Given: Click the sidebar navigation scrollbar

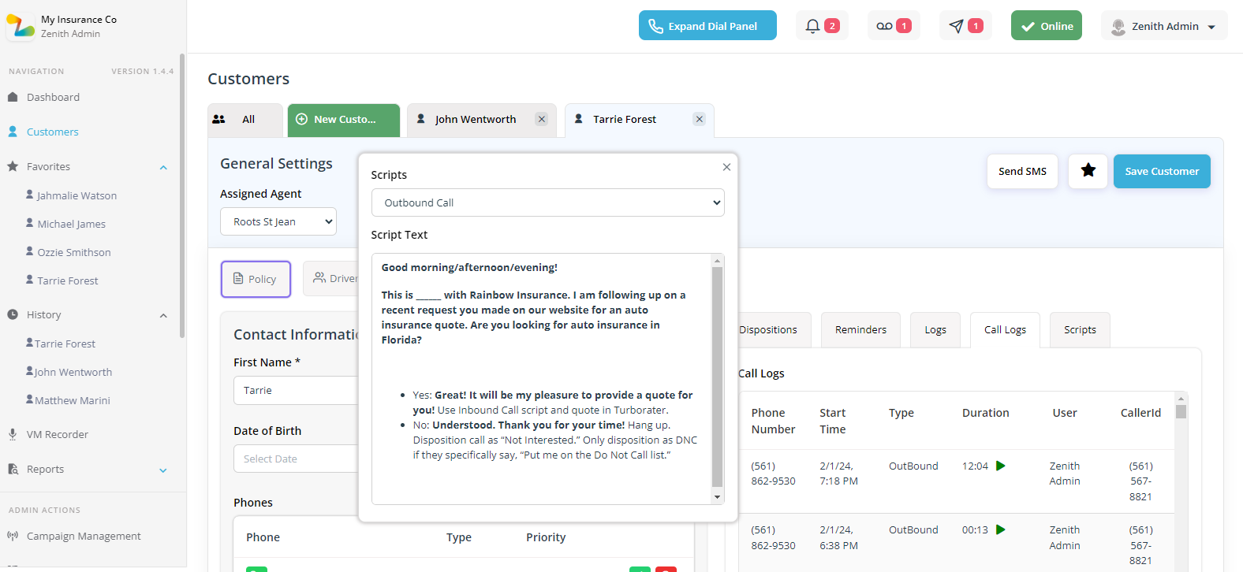Looking at the screenshot, I should [182, 195].
